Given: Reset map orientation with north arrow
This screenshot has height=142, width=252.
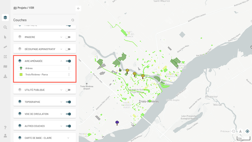Looking at the screenshot, I should (240, 131).
